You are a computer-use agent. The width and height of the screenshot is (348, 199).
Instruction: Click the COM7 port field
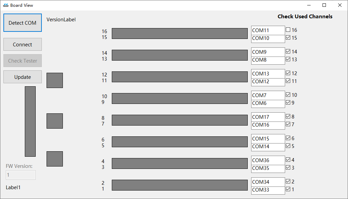click(x=268, y=95)
